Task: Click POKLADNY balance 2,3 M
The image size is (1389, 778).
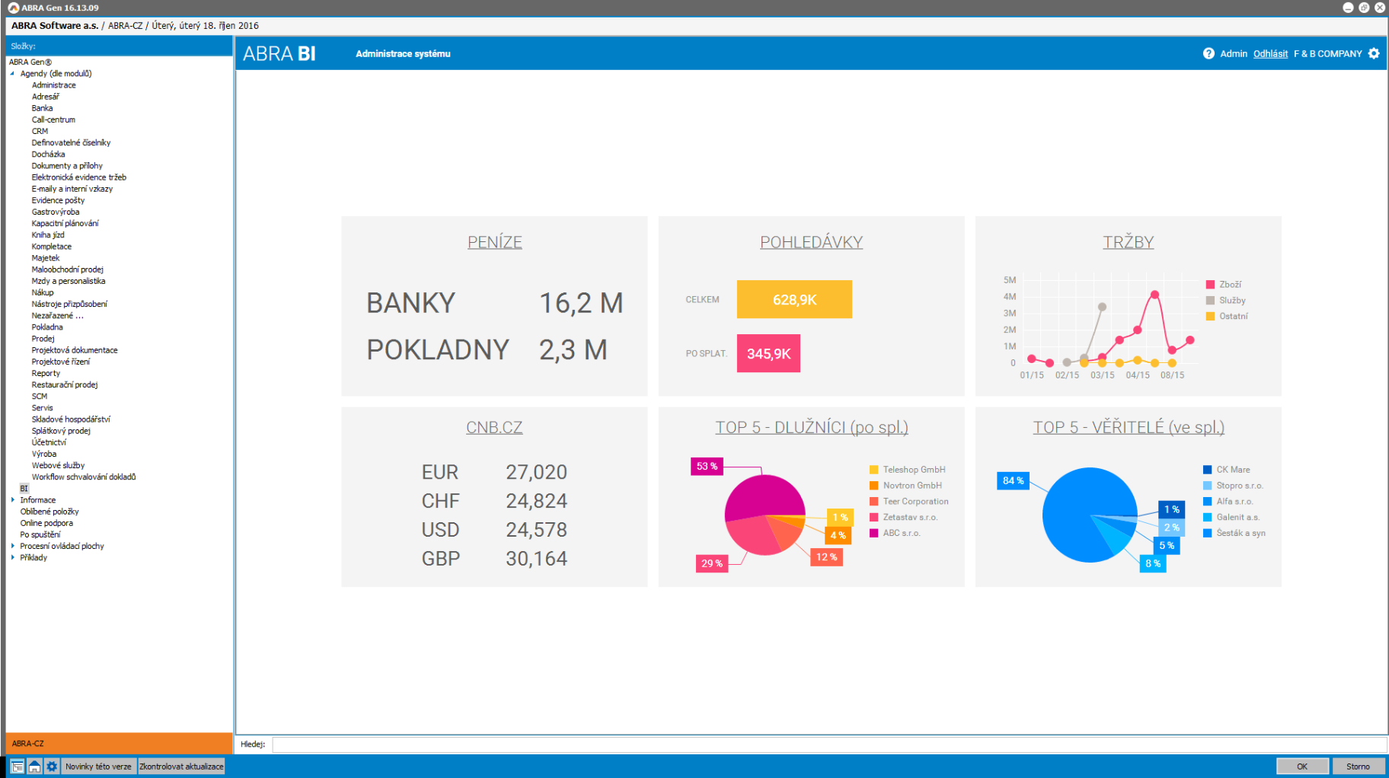Action: tap(573, 350)
